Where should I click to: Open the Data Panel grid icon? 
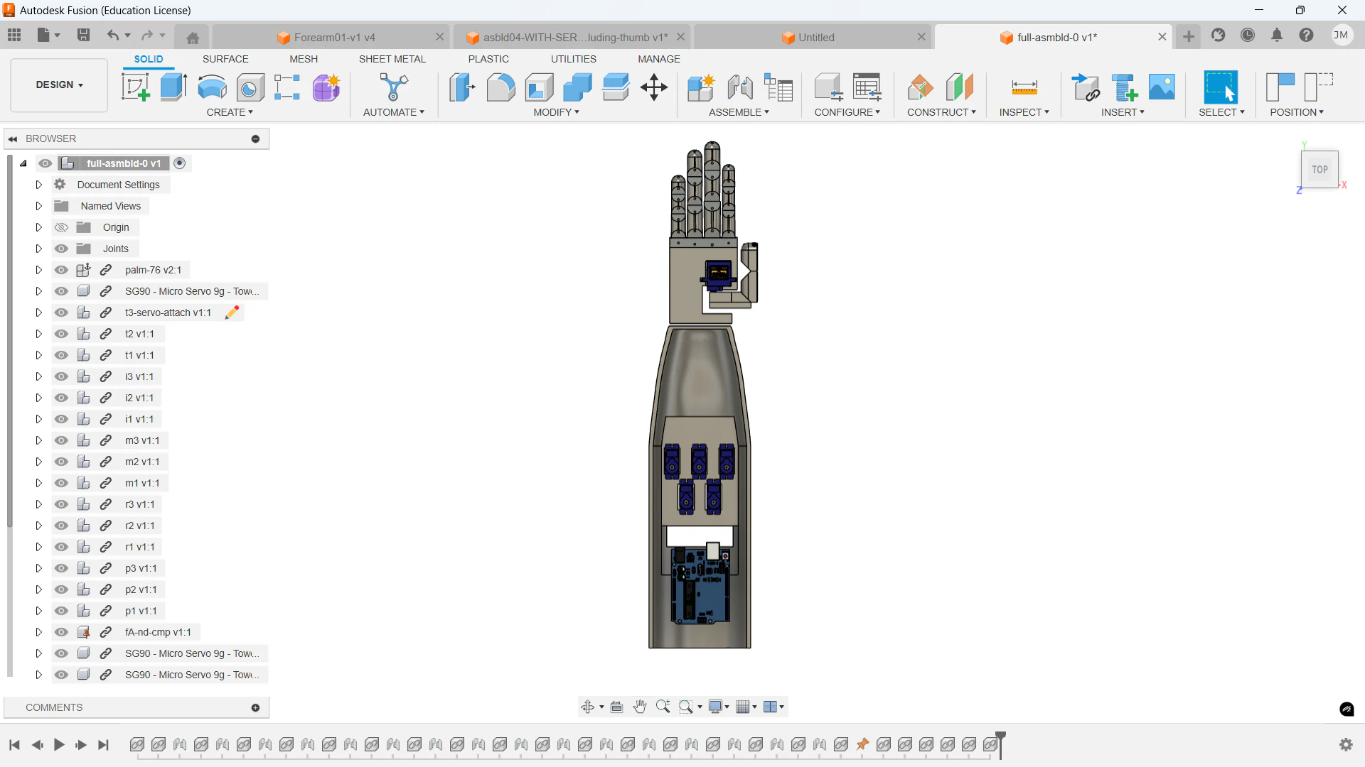click(x=14, y=35)
